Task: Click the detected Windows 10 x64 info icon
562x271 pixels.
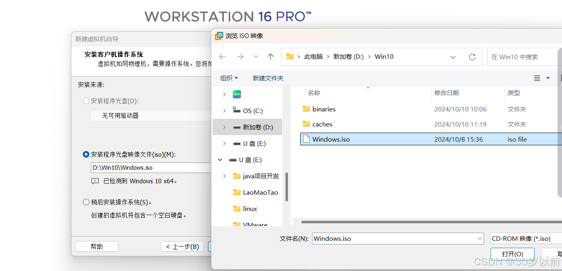Action: click(x=95, y=181)
